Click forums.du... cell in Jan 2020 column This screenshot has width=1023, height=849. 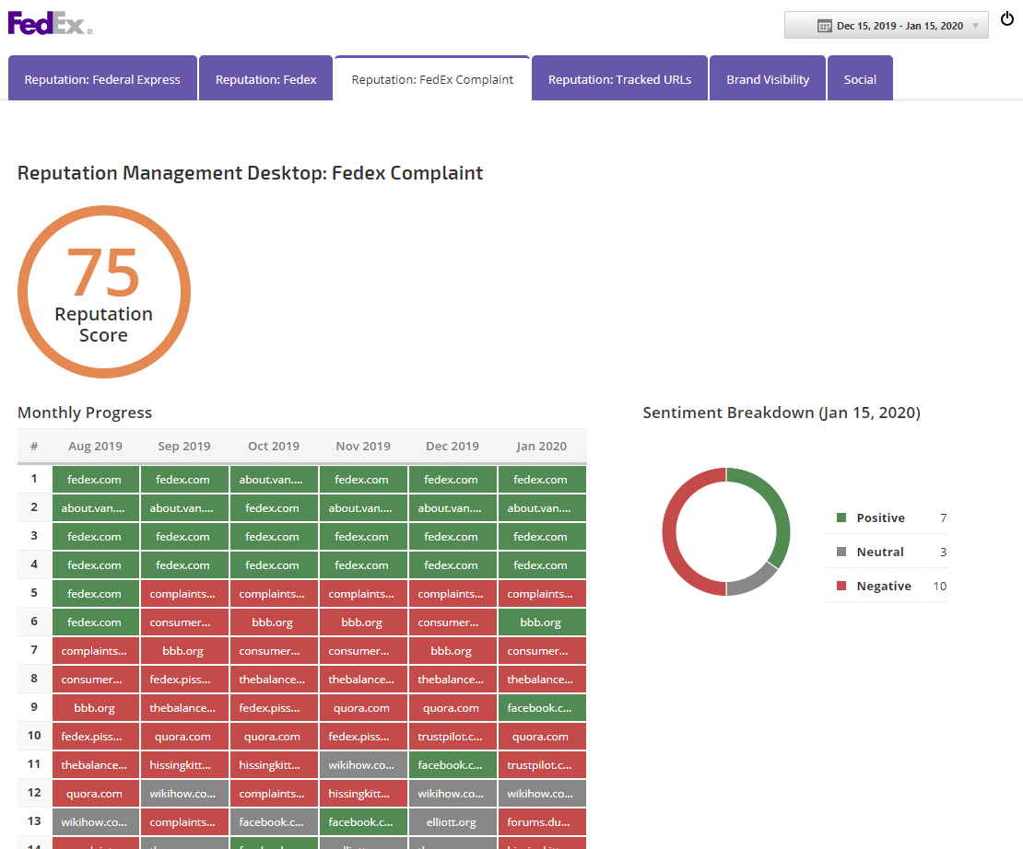pyautogui.click(x=541, y=822)
